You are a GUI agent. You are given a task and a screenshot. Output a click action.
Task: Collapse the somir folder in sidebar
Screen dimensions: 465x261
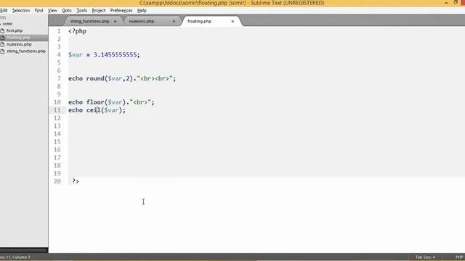pos(7,24)
